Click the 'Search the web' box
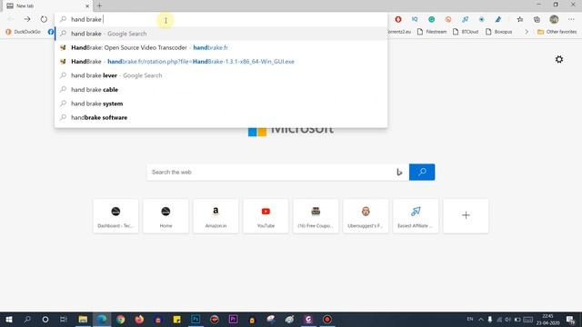The width and height of the screenshot is (582, 327). (x=271, y=172)
